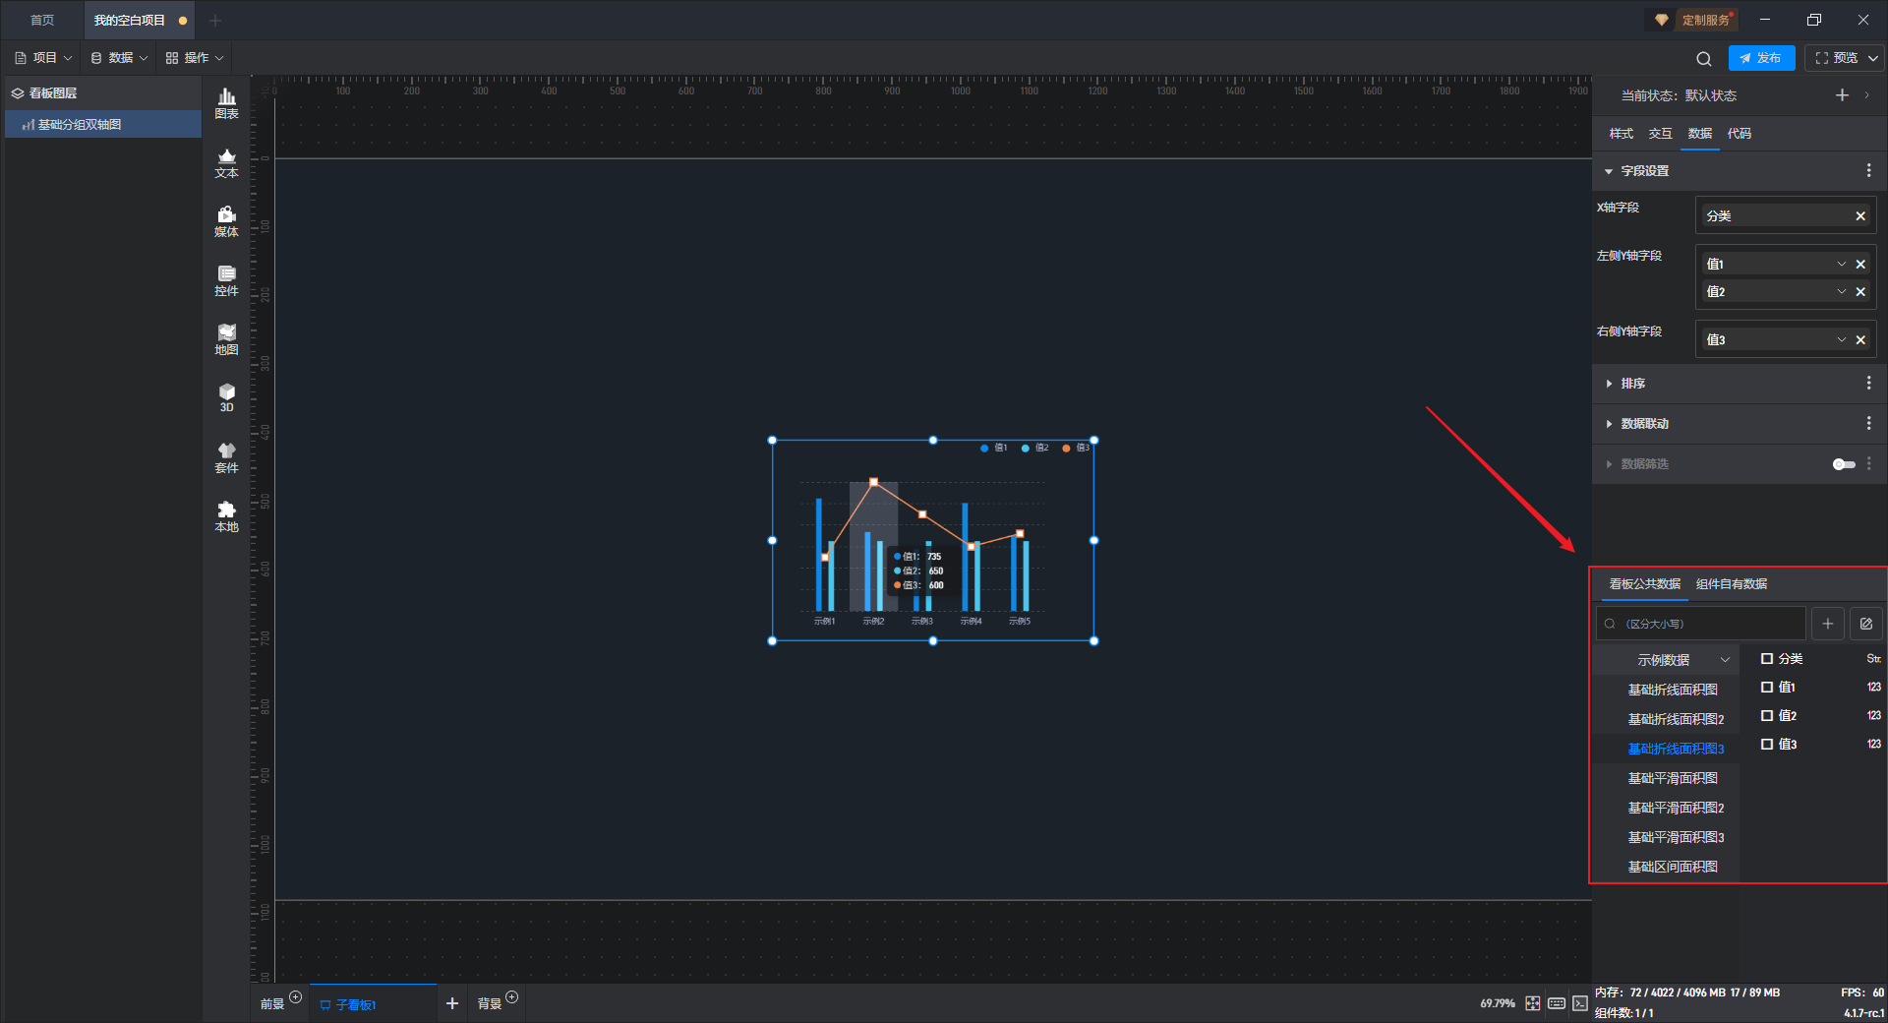The width and height of the screenshot is (1888, 1023).
Task: Go to the 首页 tab
Action: click(42, 20)
